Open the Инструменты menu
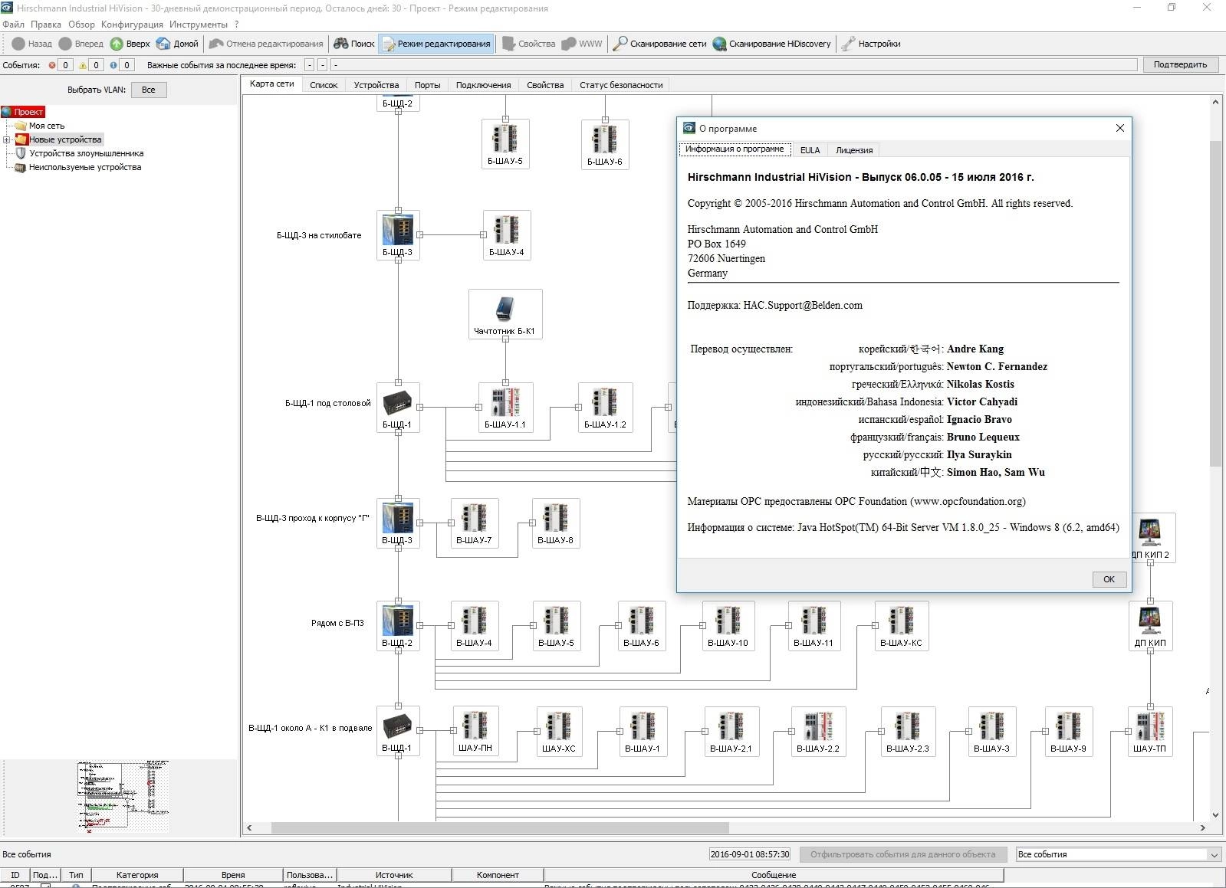The height and width of the screenshot is (888, 1226). [199, 25]
